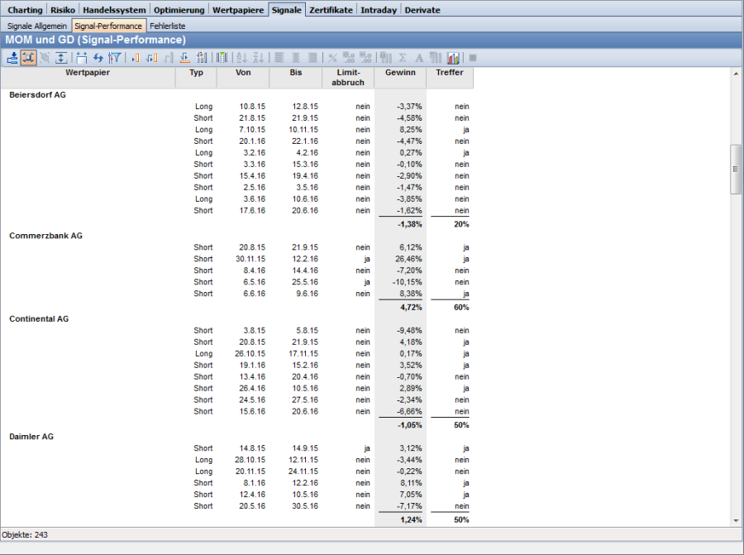Open the Fehlerliste subtab
This screenshot has height=555, width=744.
[x=168, y=26]
